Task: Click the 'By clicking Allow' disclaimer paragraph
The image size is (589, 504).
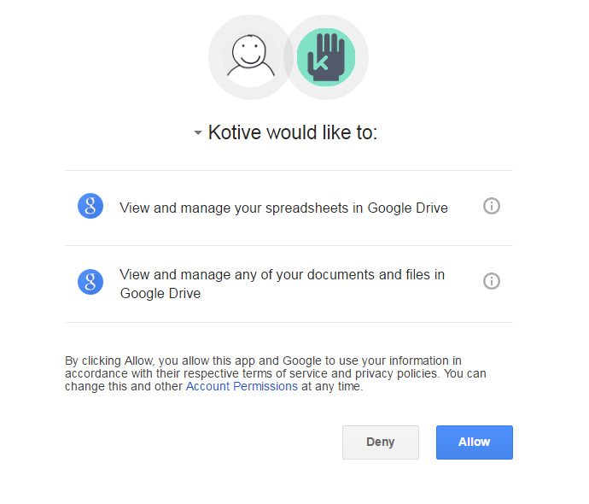Action: click(276, 373)
